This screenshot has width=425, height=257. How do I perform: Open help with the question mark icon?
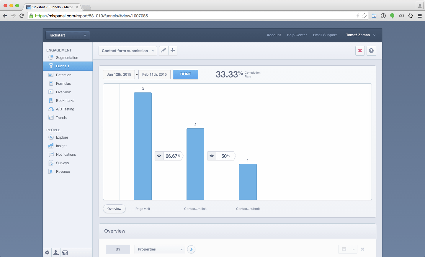point(371,51)
